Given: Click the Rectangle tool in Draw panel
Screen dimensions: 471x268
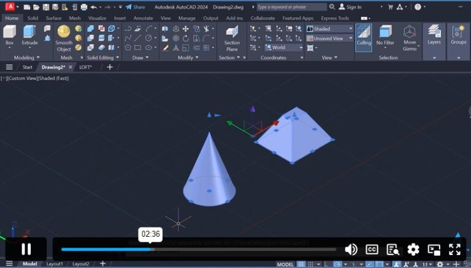Looking at the screenshot, I should coord(138,47).
